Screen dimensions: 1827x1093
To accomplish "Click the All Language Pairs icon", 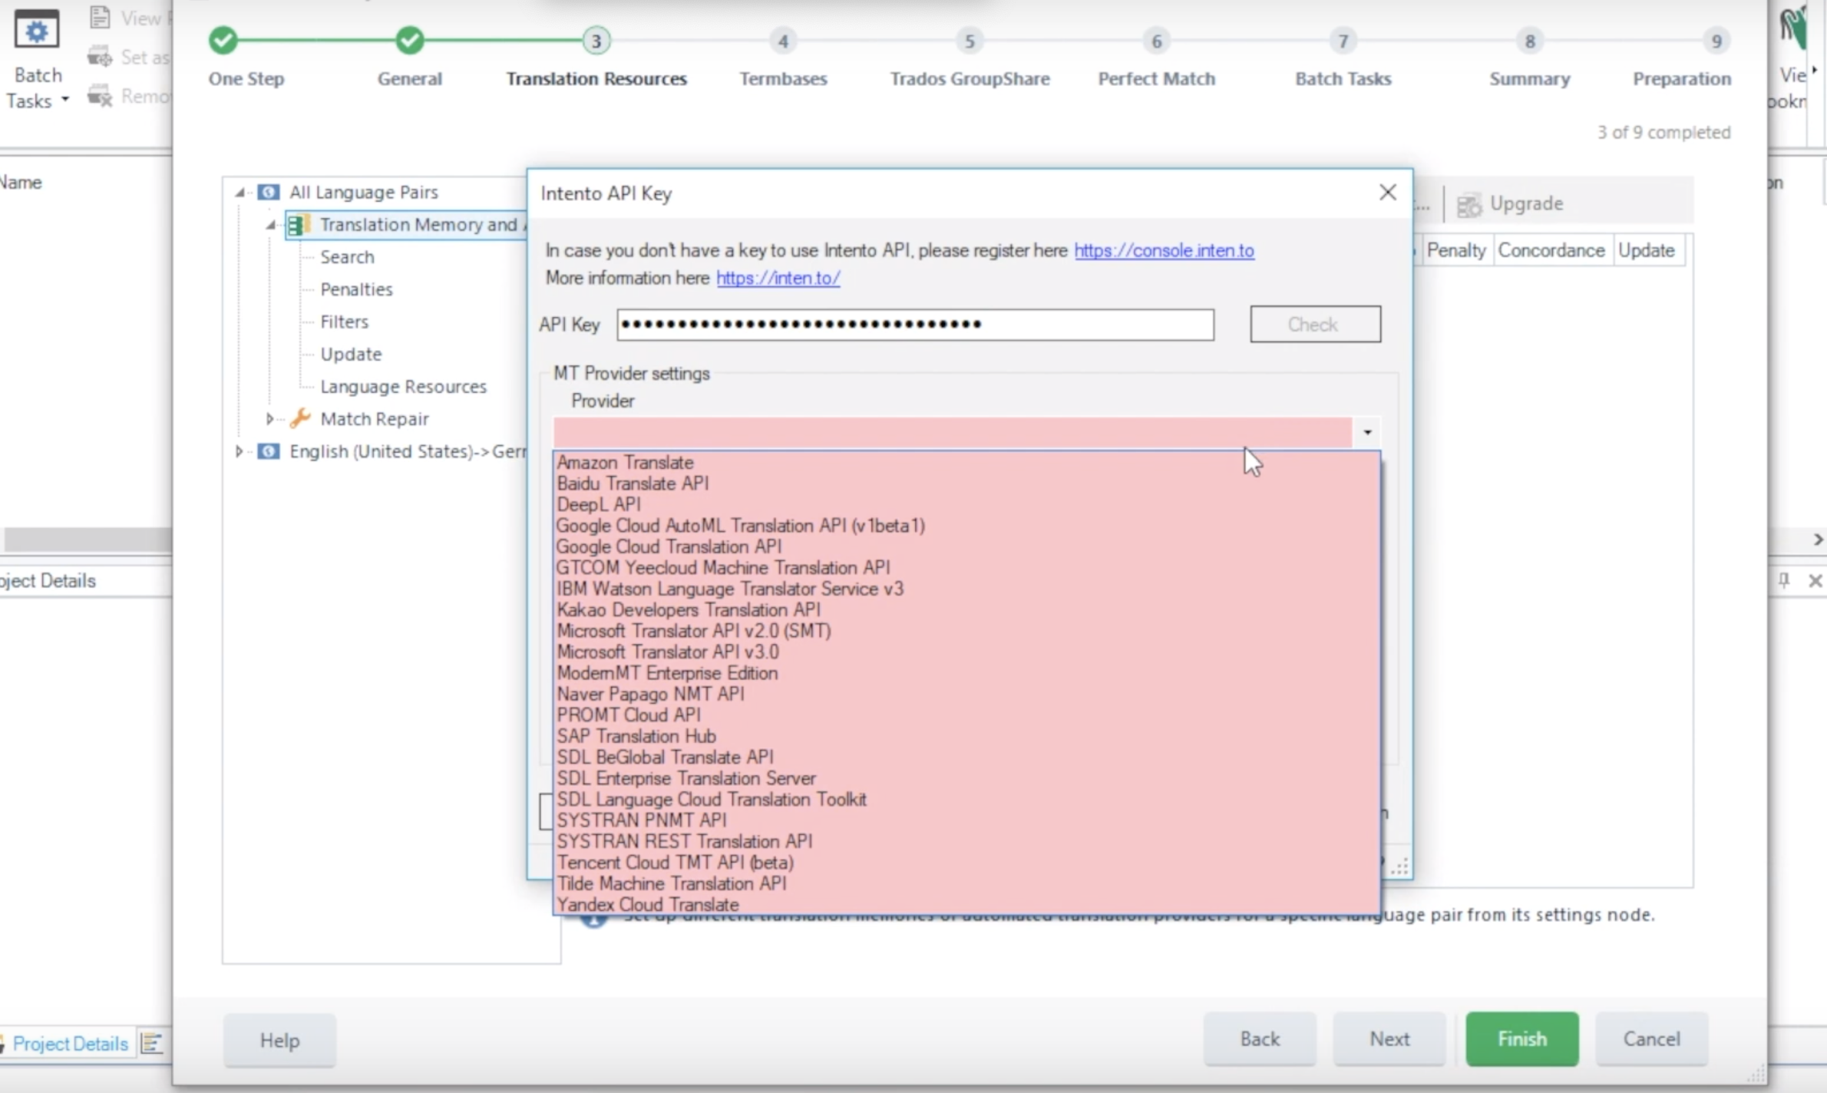I will point(268,192).
